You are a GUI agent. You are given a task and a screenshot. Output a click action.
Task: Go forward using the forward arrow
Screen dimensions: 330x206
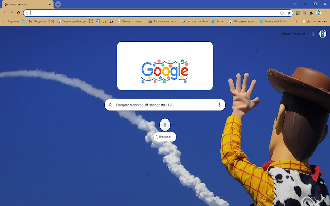click(11, 13)
